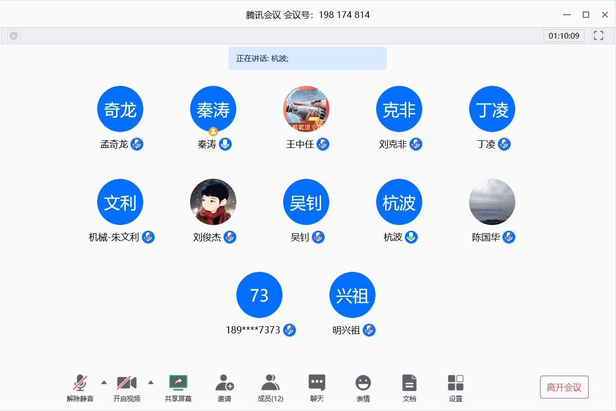Image resolution: width=616 pixels, height=411 pixels.
Task: Open the Documents (文档) panel
Action: (x=409, y=383)
